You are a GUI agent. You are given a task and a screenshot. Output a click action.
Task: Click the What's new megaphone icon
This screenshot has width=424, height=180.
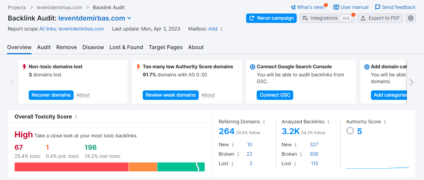[293, 7]
